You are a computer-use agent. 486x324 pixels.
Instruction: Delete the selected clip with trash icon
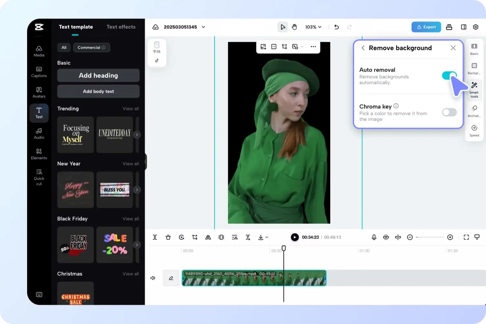[x=168, y=237]
